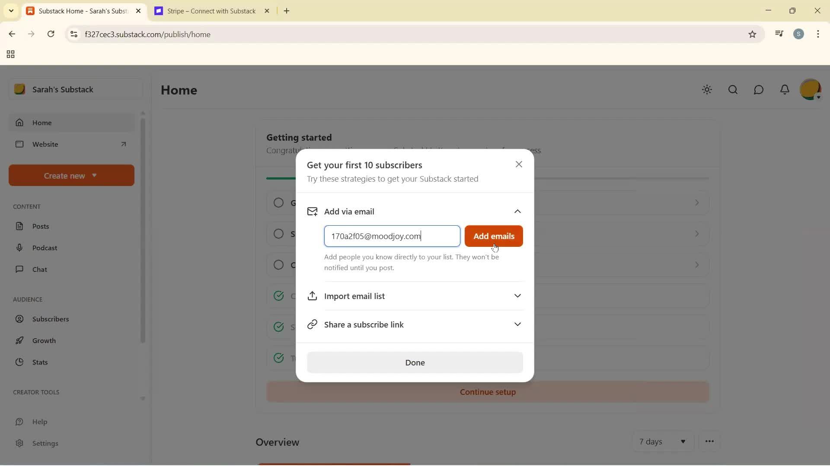Select the Chat sidebar icon

(20, 269)
